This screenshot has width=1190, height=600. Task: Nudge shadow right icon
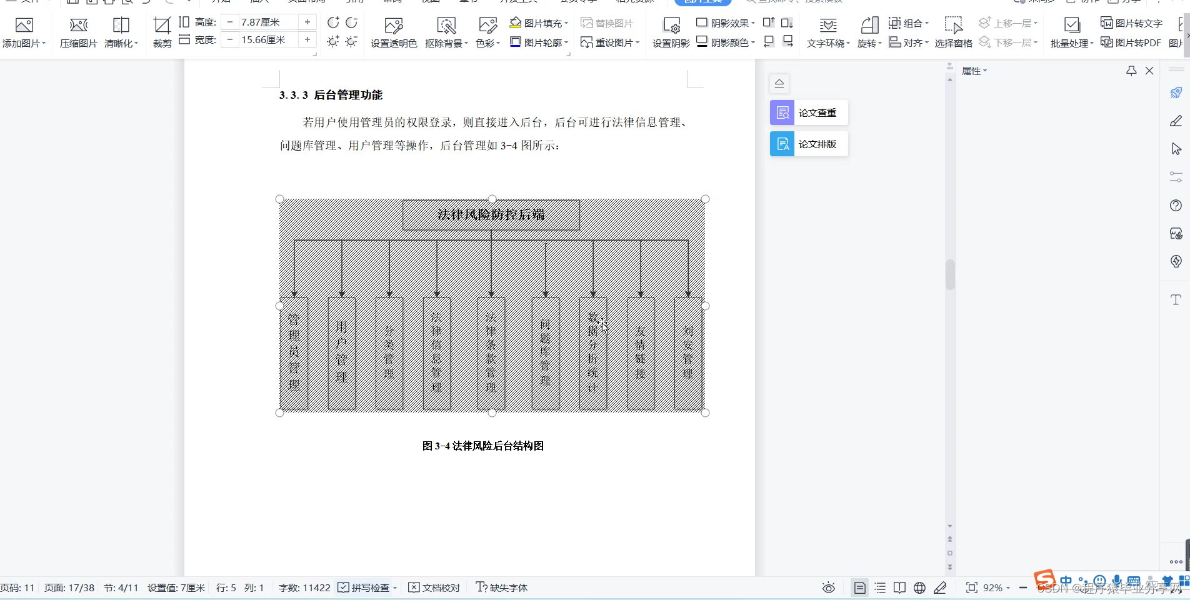[787, 41]
